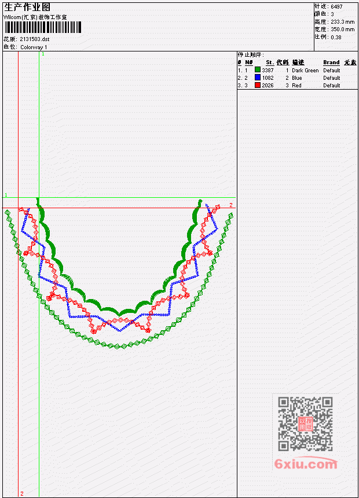Click the Dark Green description cell

pyautogui.click(x=305, y=70)
